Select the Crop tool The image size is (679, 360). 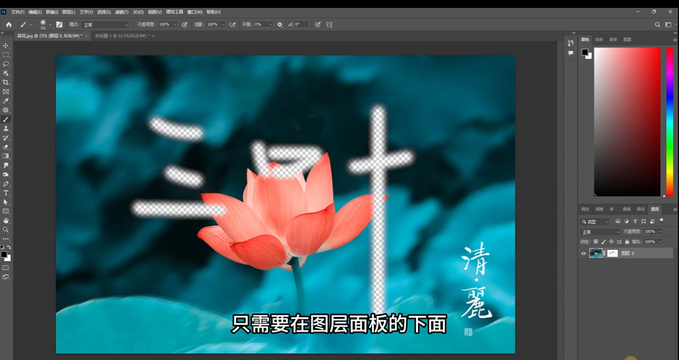6,82
